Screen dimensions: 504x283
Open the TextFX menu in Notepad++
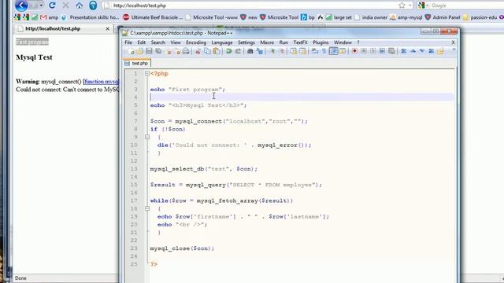(x=300, y=42)
